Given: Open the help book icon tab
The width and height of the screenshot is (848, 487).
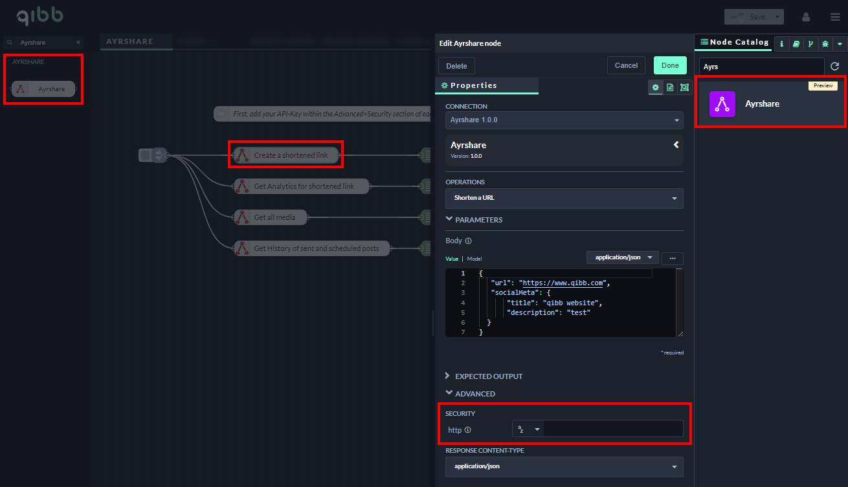Looking at the screenshot, I should [x=796, y=44].
